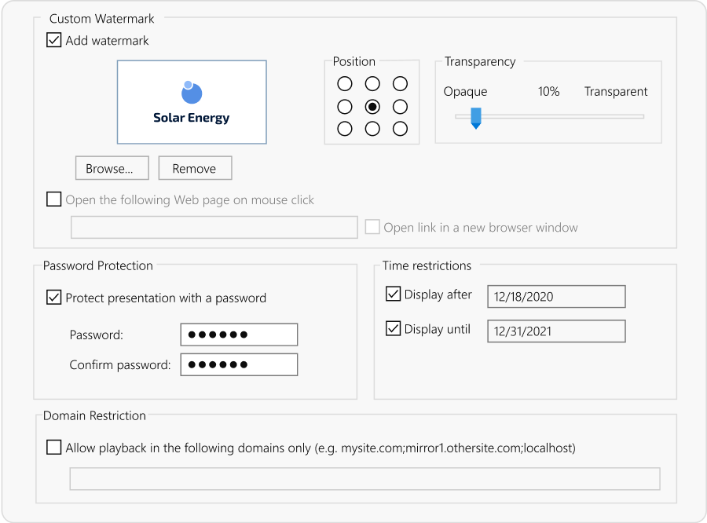The height and width of the screenshot is (523, 707).
Task: Click the Browse button to choose watermark image
Action: [x=112, y=167]
